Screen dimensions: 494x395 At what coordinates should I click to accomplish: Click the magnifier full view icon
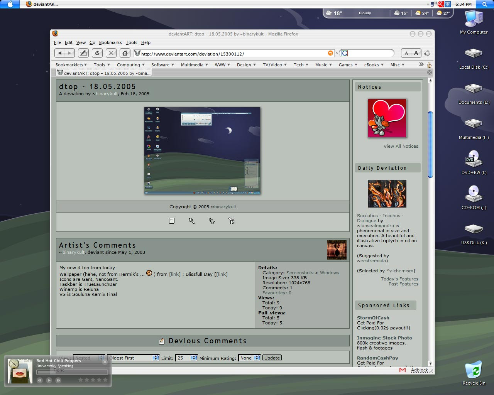[192, 221]
